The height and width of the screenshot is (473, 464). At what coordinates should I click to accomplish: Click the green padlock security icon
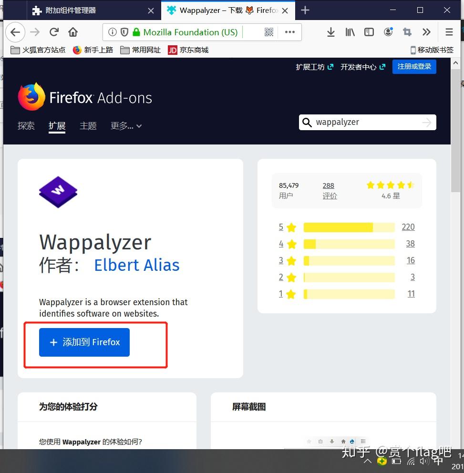(136, 32)
